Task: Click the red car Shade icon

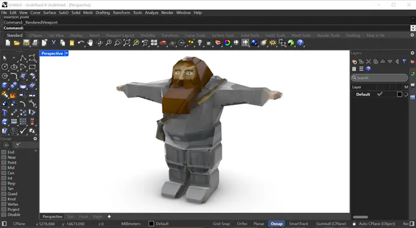Action: point(163,43)
